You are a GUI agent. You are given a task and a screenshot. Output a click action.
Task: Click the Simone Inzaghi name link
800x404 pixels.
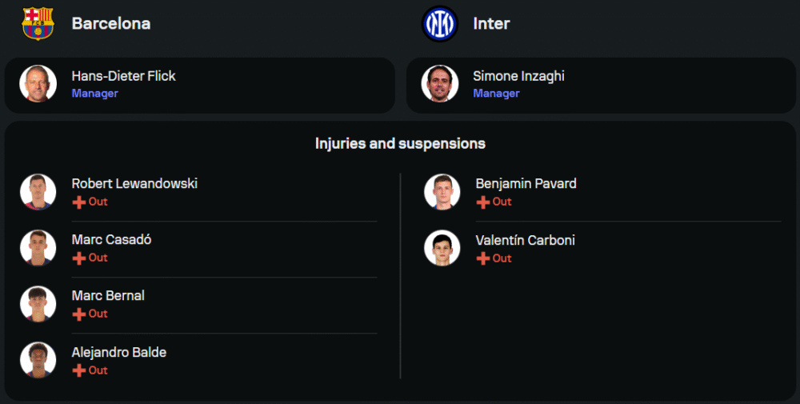click(x=518, y=76)
